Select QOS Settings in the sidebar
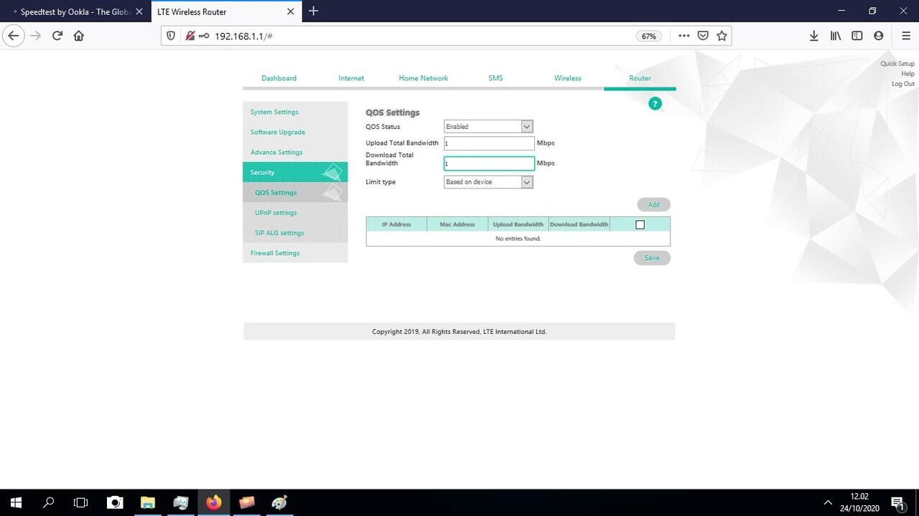The width and height of the screenshot is (919, 516). coord(295,192)
